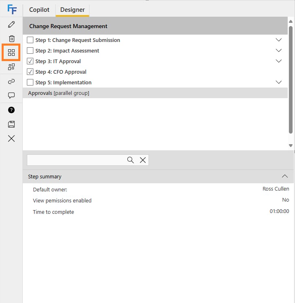Click the scrollbar up arrow
The width and height of the screenshot is (295, 303).
click(x=291, y=22)
